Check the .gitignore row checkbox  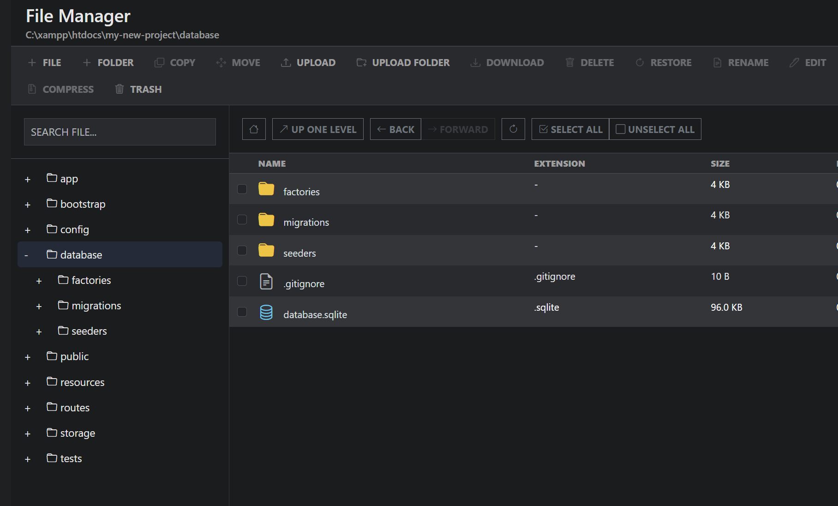pyautogui.click(x=242, y=281)
